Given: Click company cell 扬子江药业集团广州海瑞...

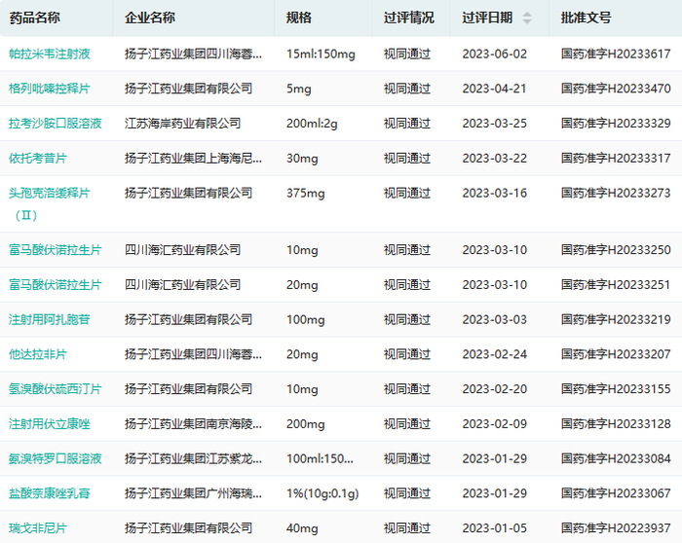Looking at the screenshot, I should [x=193, y=493].
